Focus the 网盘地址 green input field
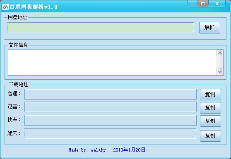Screen dimensions: 231x159 (101, 28)
